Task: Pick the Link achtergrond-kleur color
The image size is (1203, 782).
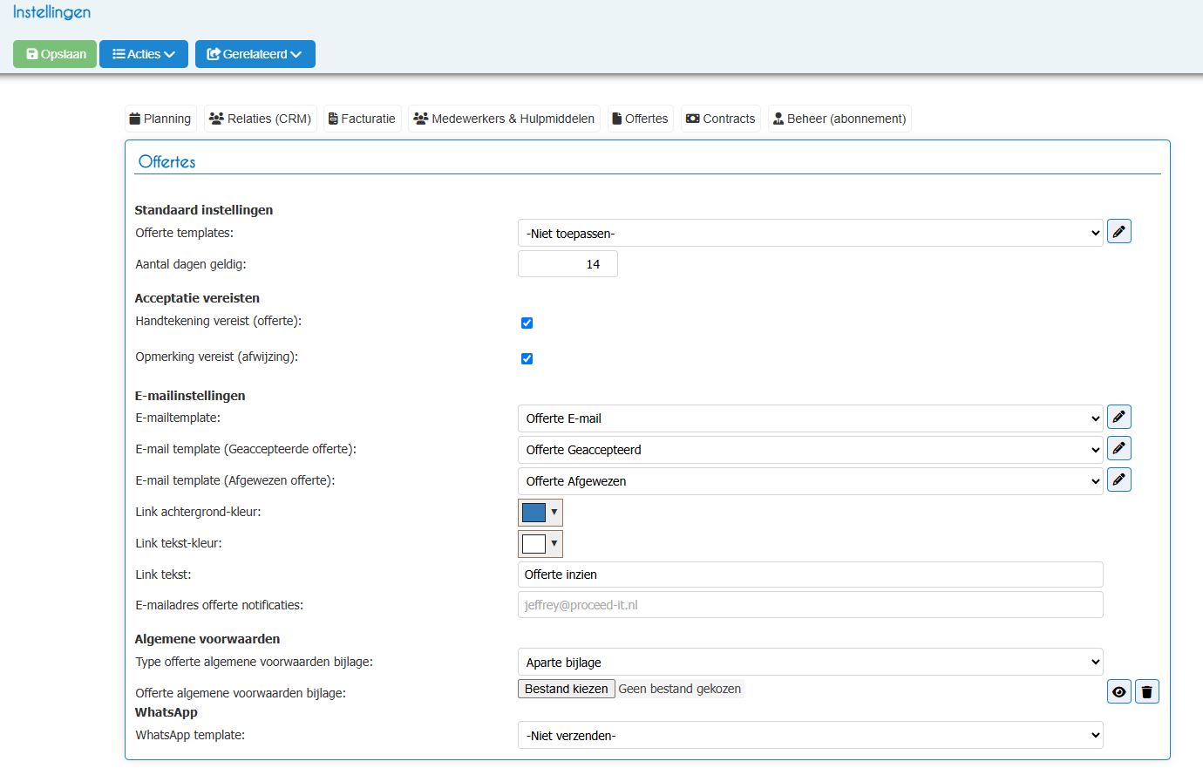Action: point(540,513)
